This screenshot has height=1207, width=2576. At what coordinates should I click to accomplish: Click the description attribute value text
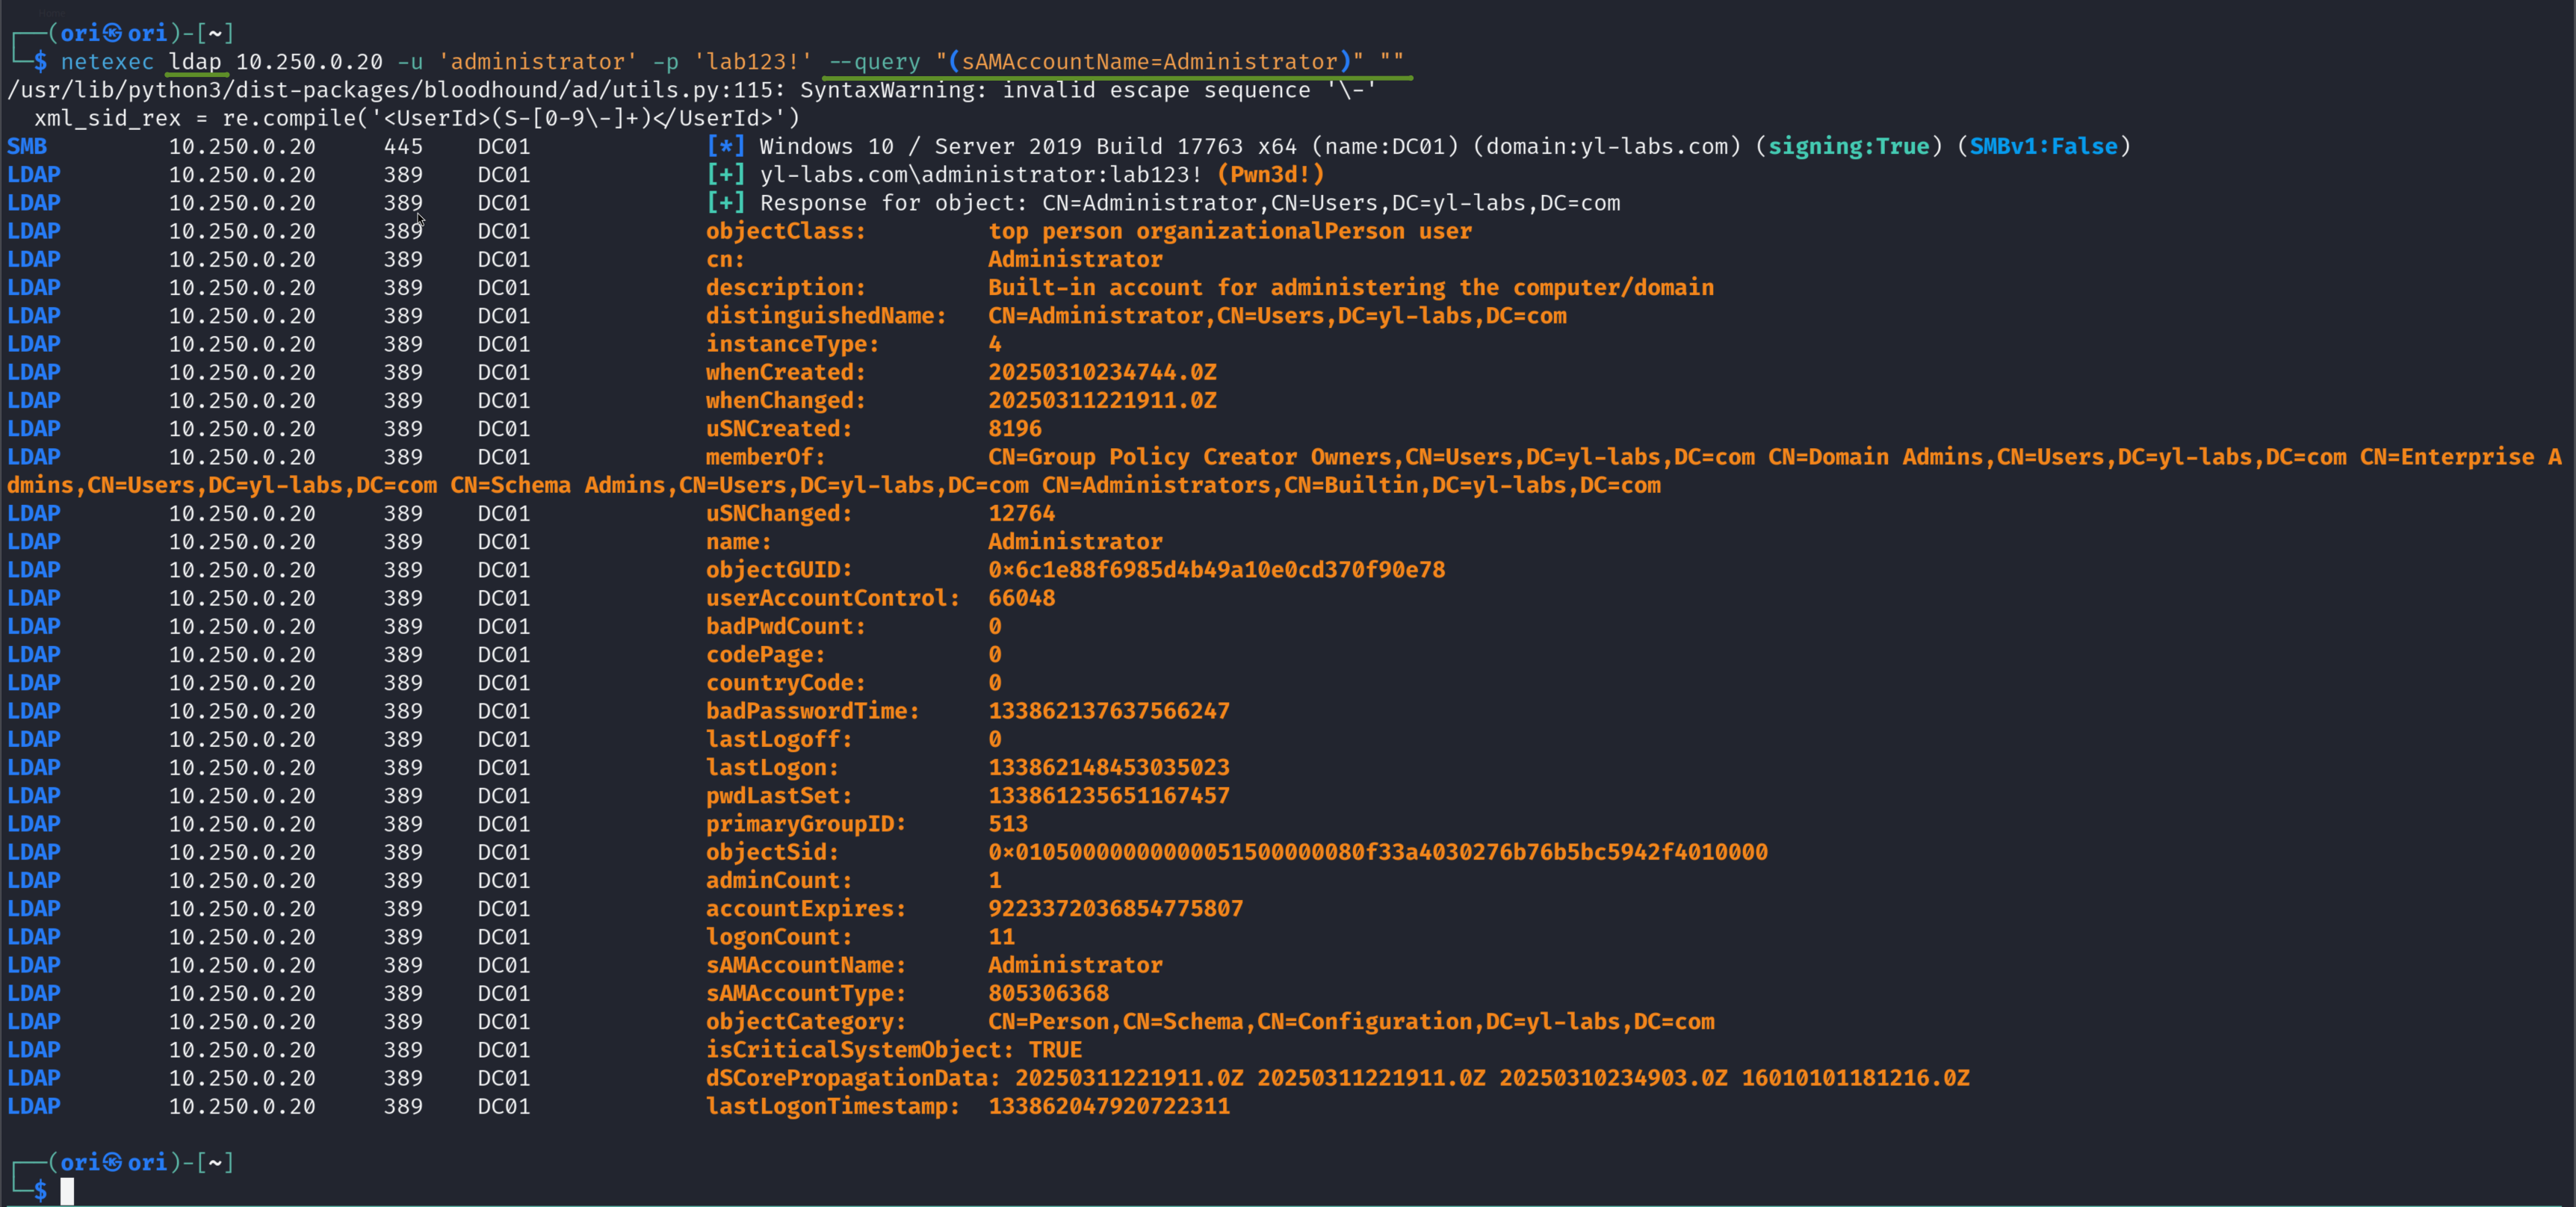(1350, 288)
